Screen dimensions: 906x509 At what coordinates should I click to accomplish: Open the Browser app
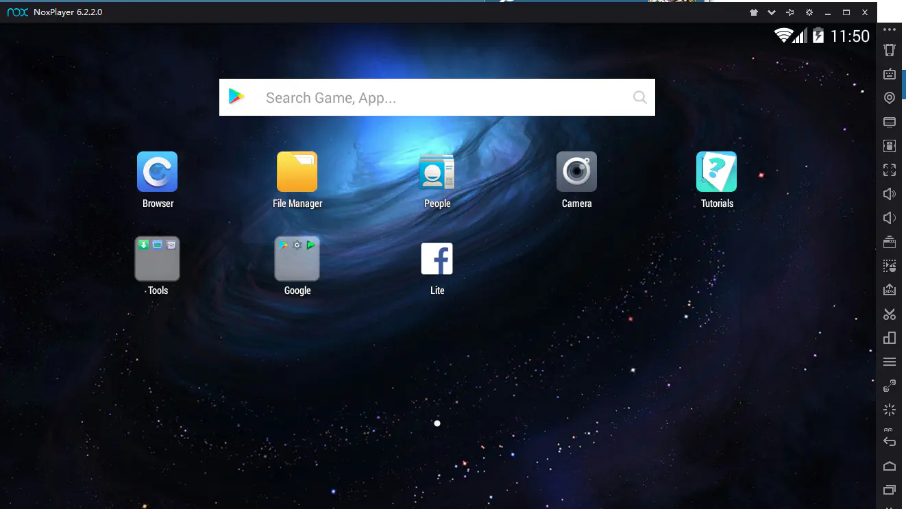click(157, 172)
